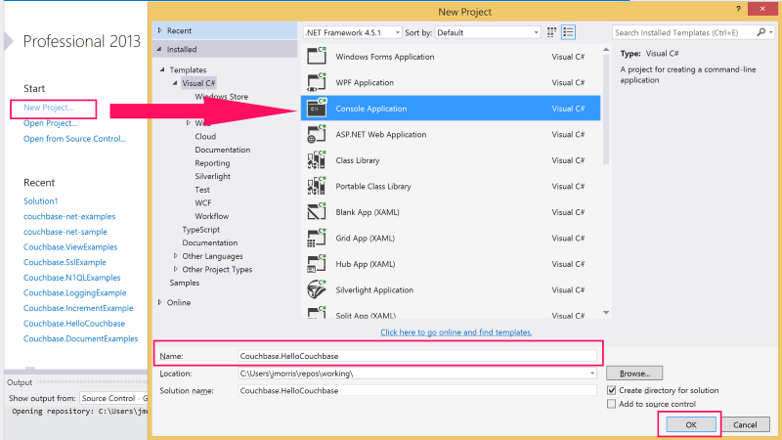
Task: Click the Hub App (XAML) icon
Action: (x=317, y=264)
